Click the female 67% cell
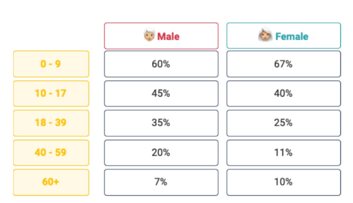Viewport: 353px width, 203px height. coord(284,64)
